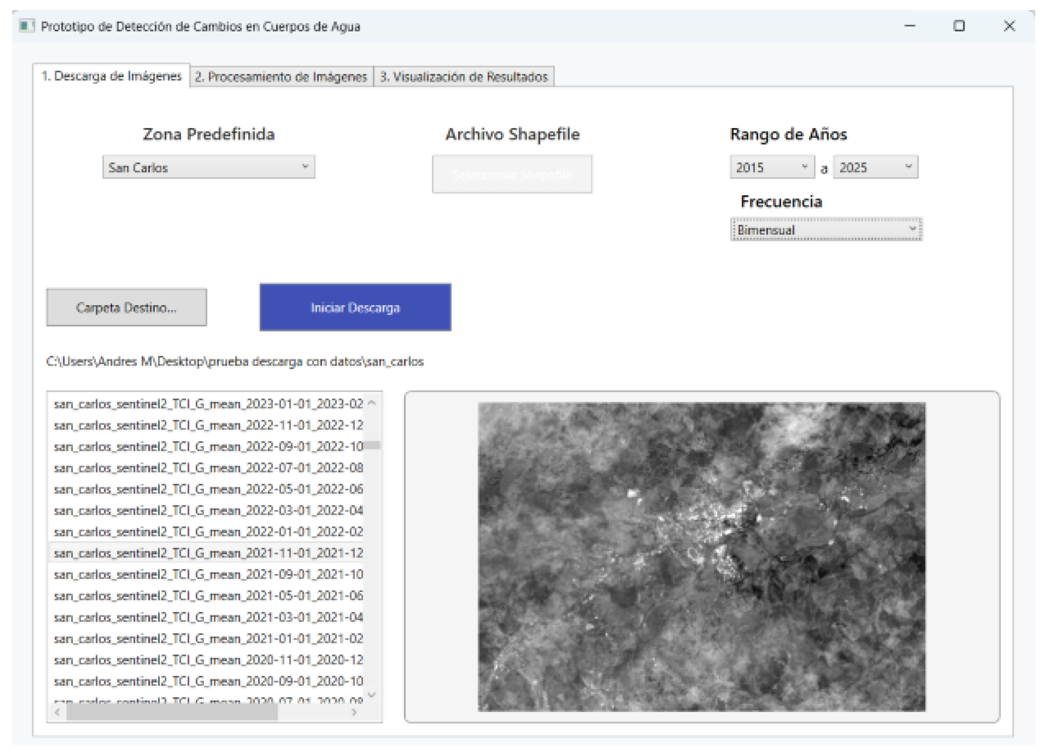
Task: Click the Carpeta Destino button
Action: (x=126, y=307)
